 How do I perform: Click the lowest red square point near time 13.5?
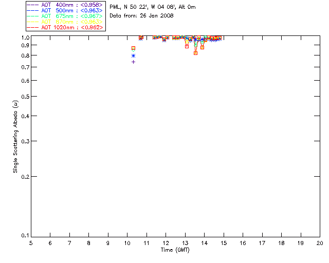[195, 53]
